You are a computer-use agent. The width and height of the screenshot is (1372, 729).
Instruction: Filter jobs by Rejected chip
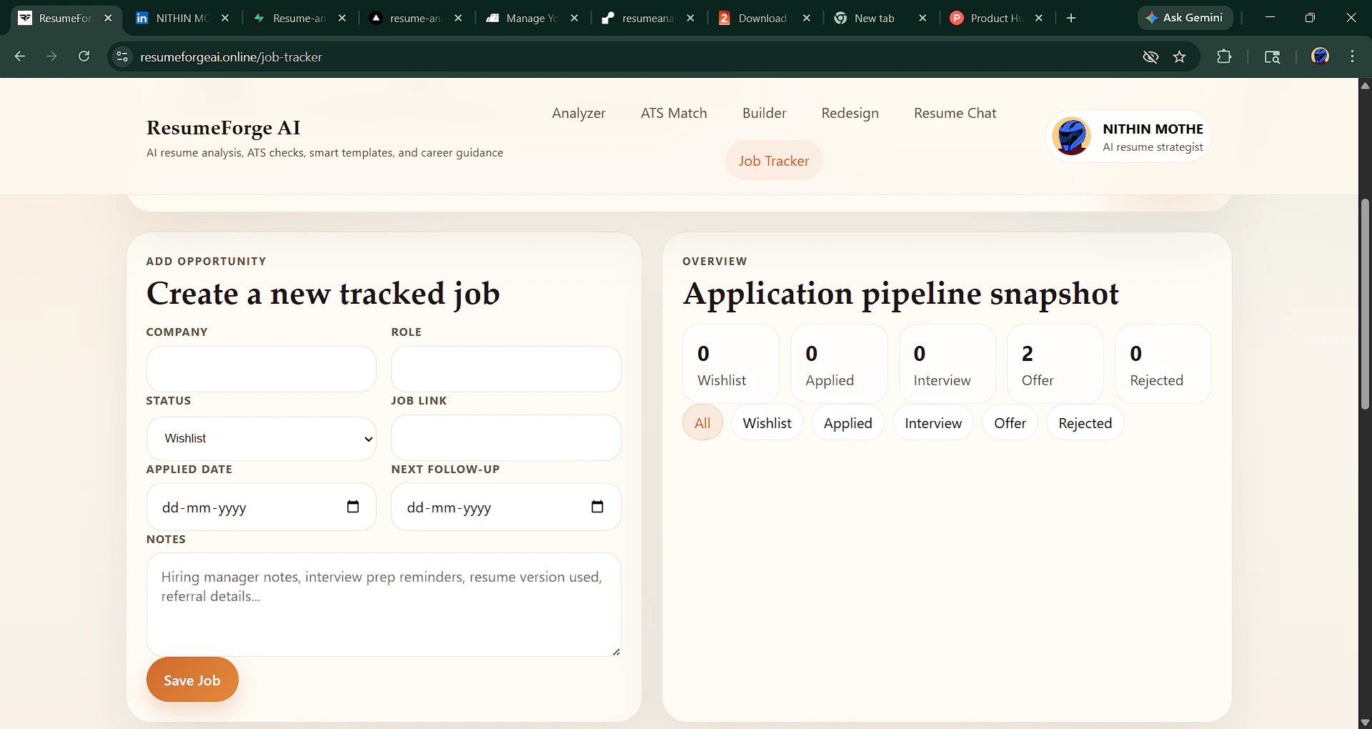[x=1085, y=422]
